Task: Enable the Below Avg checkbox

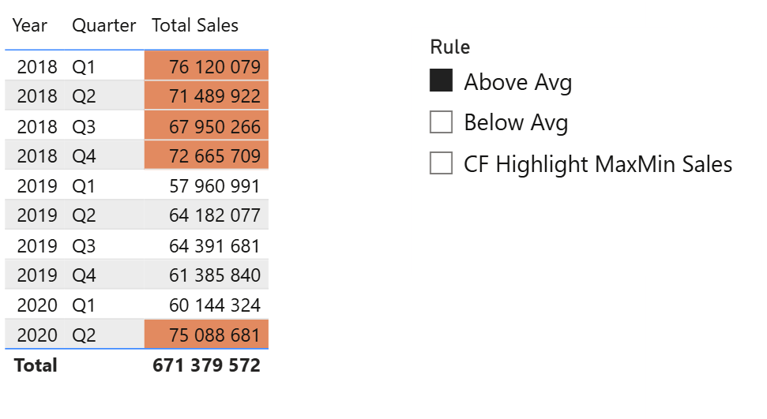Action: pyautogui.click(x=441, y=122)
